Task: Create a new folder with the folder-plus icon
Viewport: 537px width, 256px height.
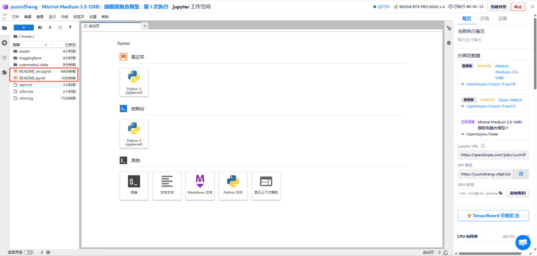Action: [x=40, y=27]
